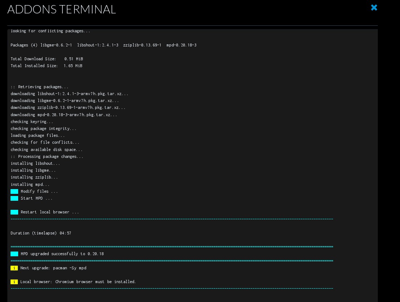Click the Chromium browser must be installed notice
This screenshot has height=302, width=400.
point(96,282)
